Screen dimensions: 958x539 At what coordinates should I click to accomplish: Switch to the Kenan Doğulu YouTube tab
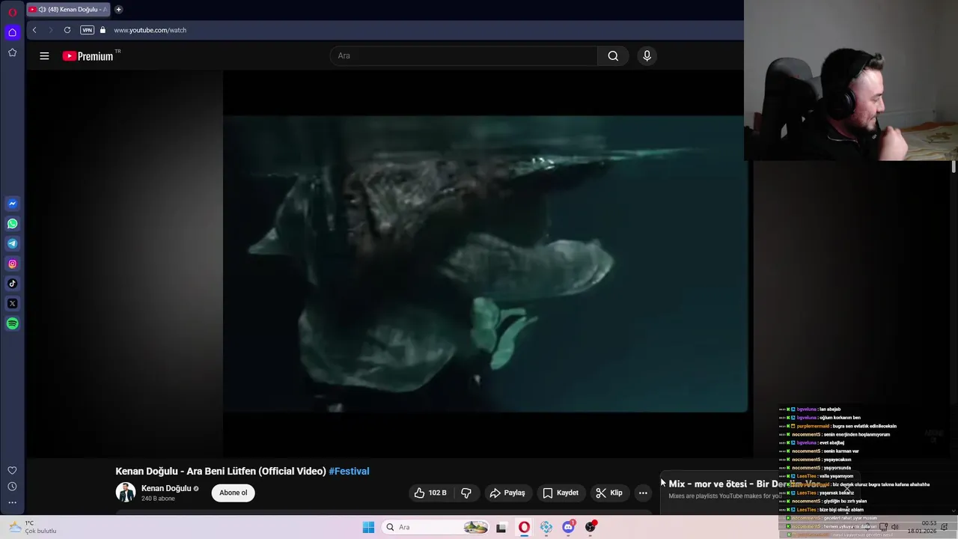tap(67, 10)
